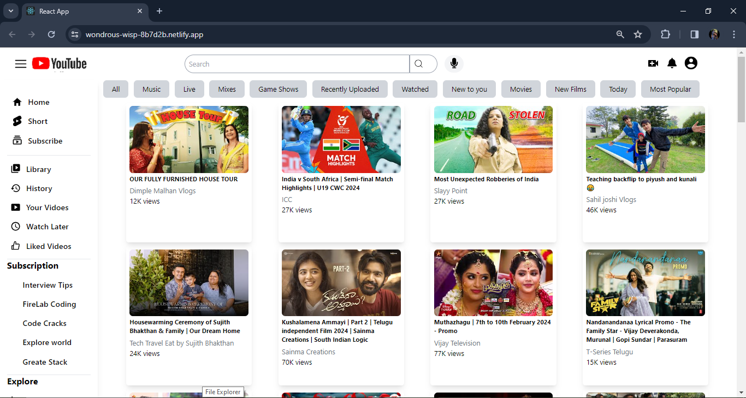The width and height of the screenshot is (746, 398).
Task: Select the Live filter chip
Action: [x=190, y=89]
